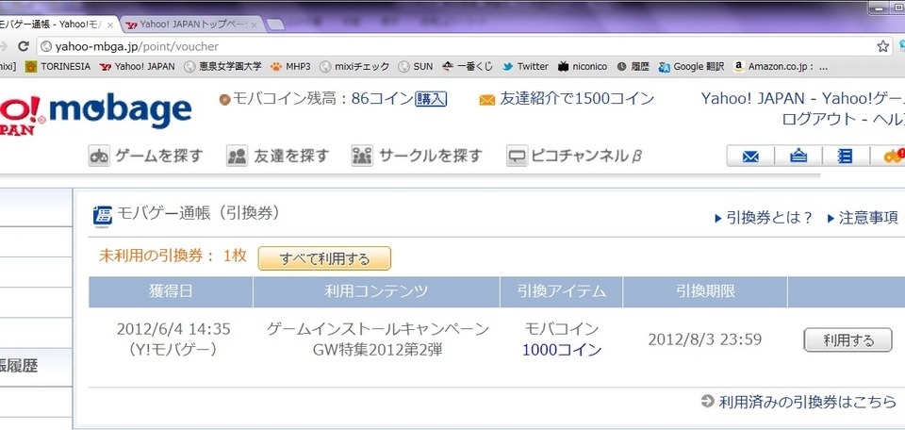The height and width of the screenshot is (430, 905).
Task: Open the 履歴 history bookmark
Action: click(x=633, y=66)
